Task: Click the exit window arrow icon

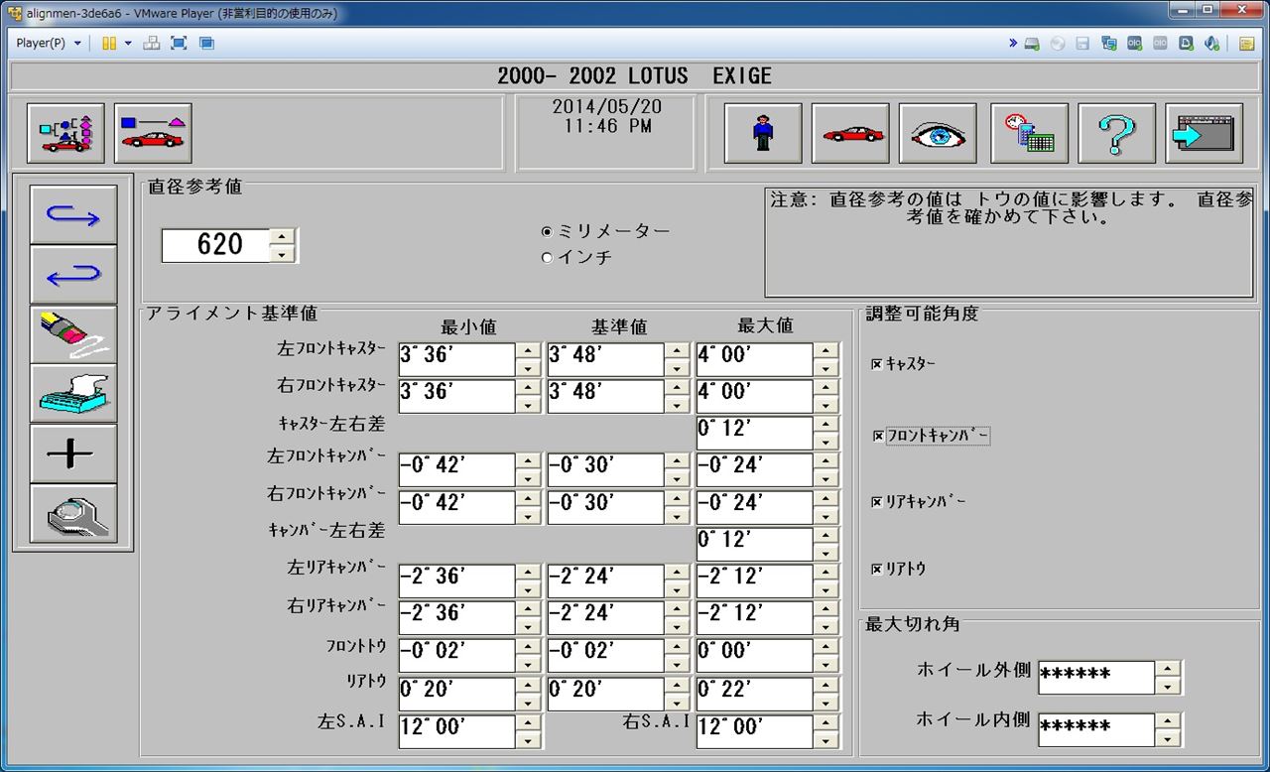Action: [1204, 133]
